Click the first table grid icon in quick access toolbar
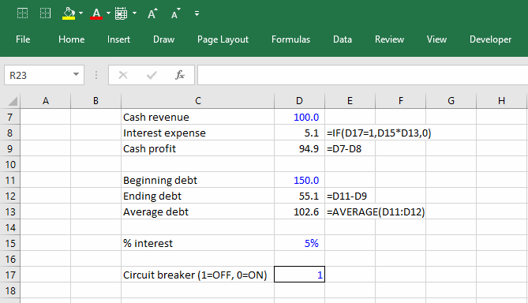528x303 pixels. [23, 13]
